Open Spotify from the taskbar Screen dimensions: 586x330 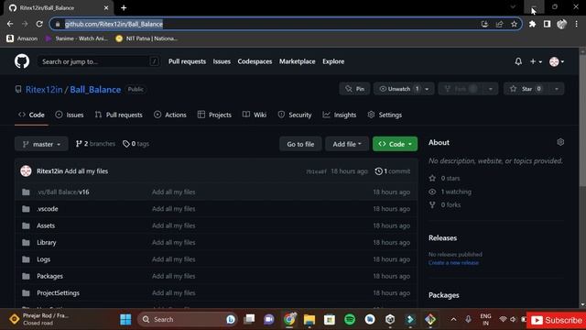click(x=350, y=319)
